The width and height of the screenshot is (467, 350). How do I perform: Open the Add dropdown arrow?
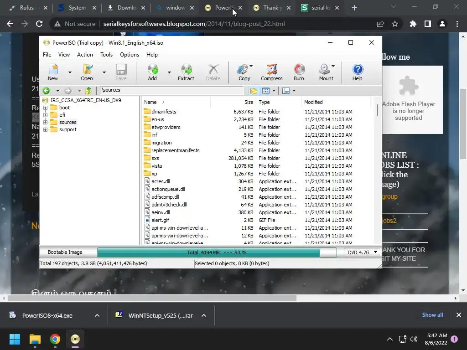coord(169,72)
